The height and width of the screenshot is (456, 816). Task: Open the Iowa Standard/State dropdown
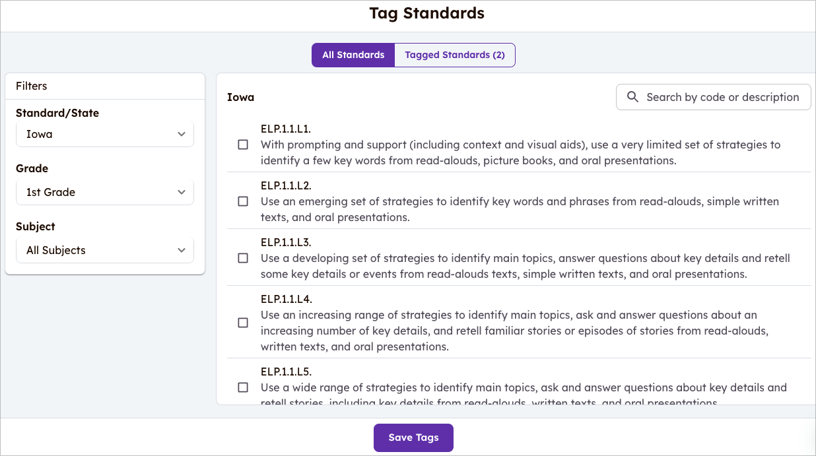click(x=104, y=134)
